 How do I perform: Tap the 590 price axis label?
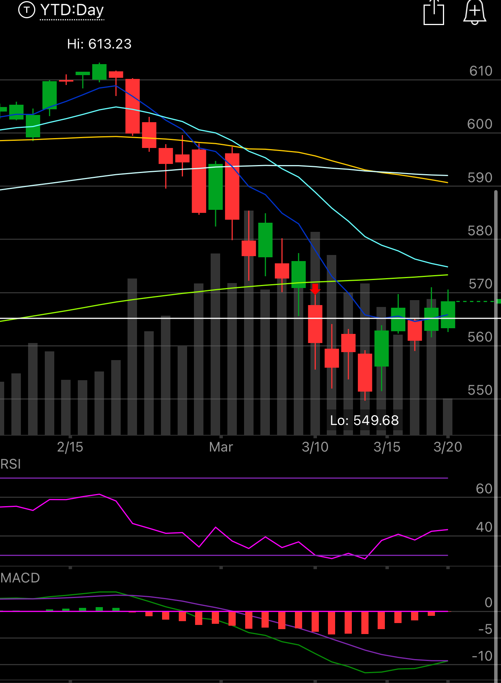[x=480, y=178]
